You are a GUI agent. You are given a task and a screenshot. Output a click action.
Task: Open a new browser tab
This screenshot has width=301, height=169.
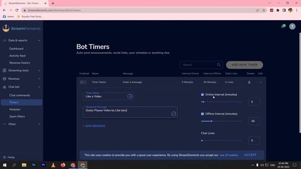point(53,3)
